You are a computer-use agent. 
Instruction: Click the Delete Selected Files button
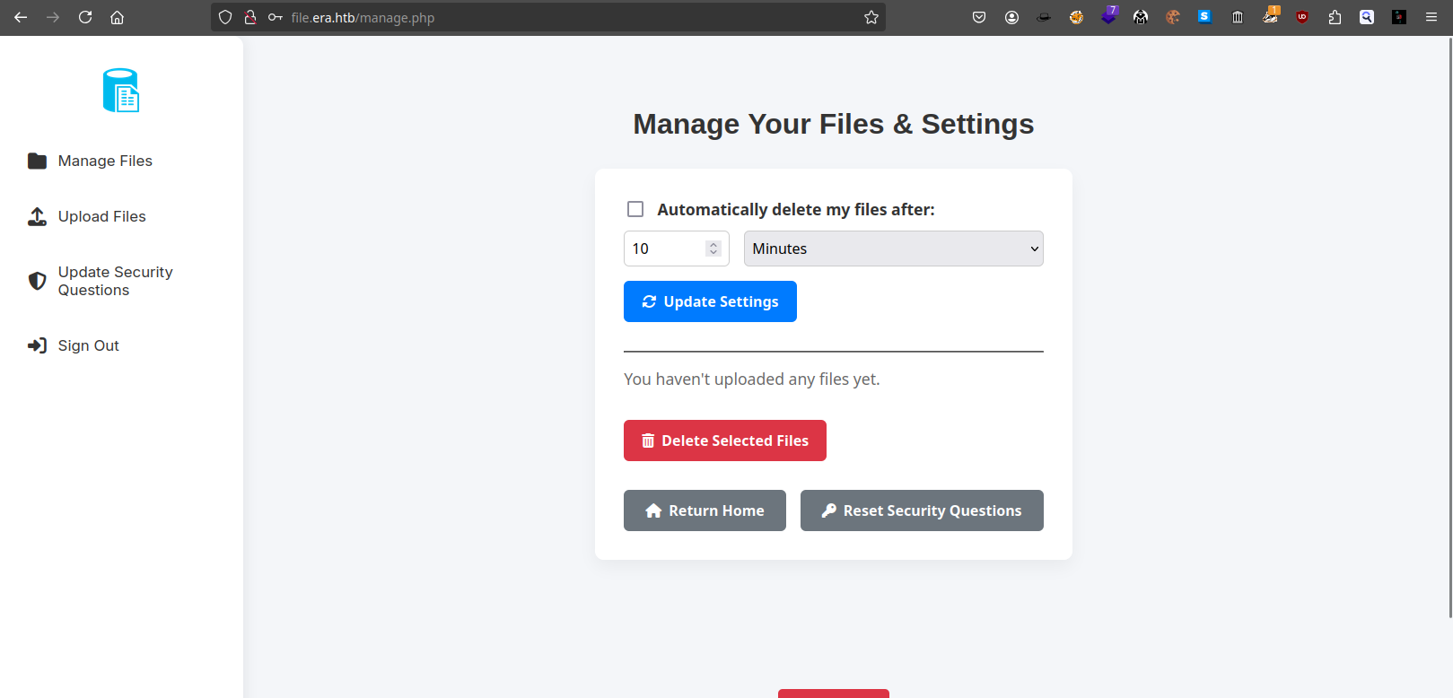(724, 441)
